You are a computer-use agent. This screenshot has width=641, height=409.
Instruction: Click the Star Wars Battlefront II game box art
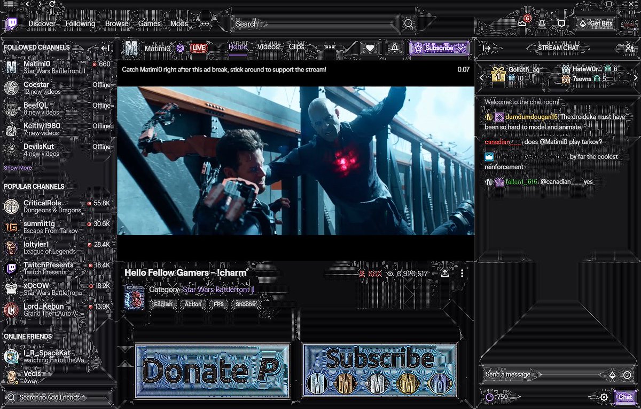[x=134, y=298]
